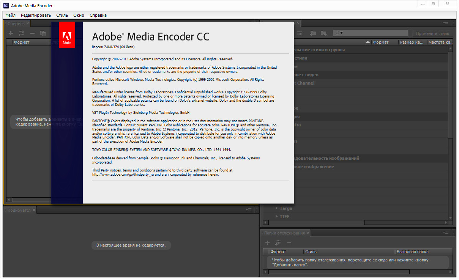Viewport: 459px width, 280px height.
Task: Click the Adobe Media Encoder title bar app icon
Action: click(x=5, y=5)
